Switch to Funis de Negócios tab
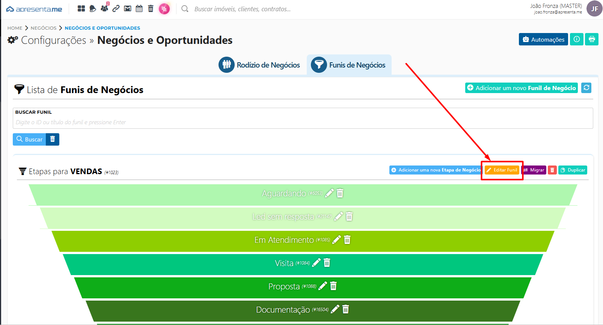This screenshot has width=603, height=325. (349, 65)
